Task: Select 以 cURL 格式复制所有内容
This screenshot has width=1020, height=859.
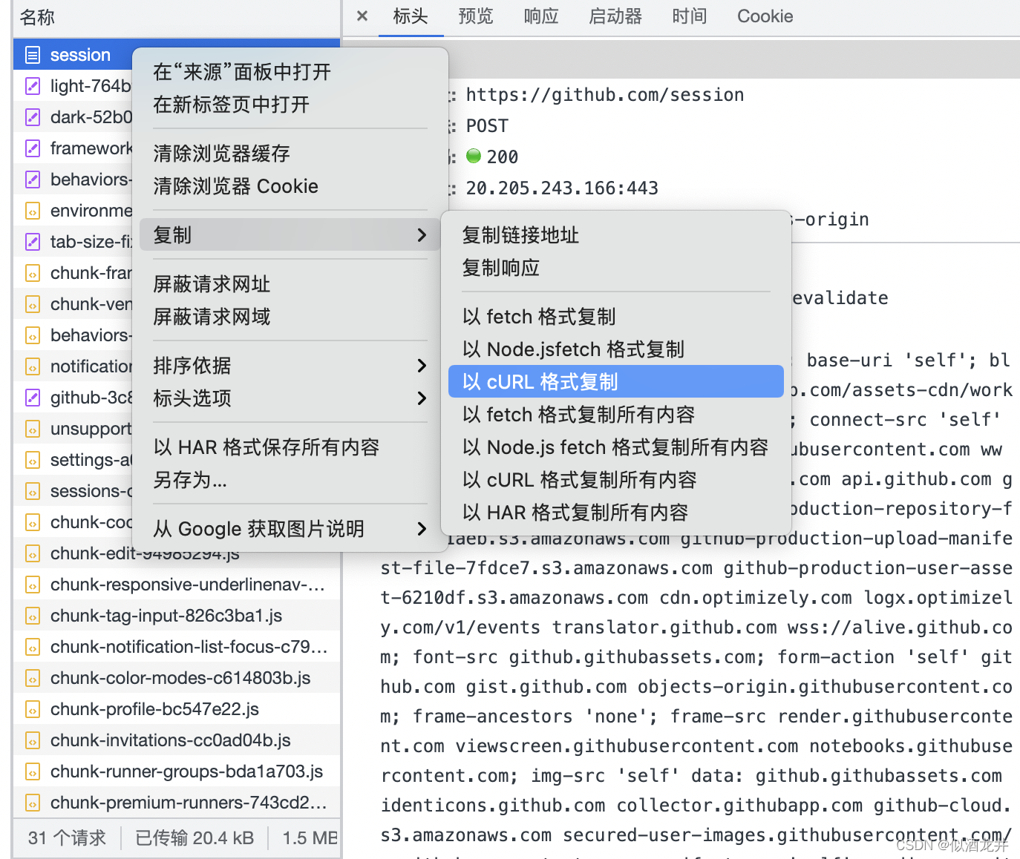Action: point(616,480)
